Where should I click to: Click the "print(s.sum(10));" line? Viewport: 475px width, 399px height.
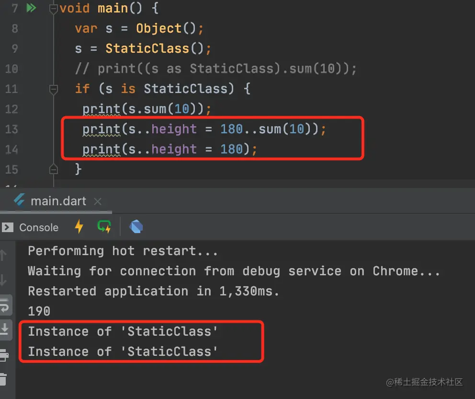(x=147, y=109)
